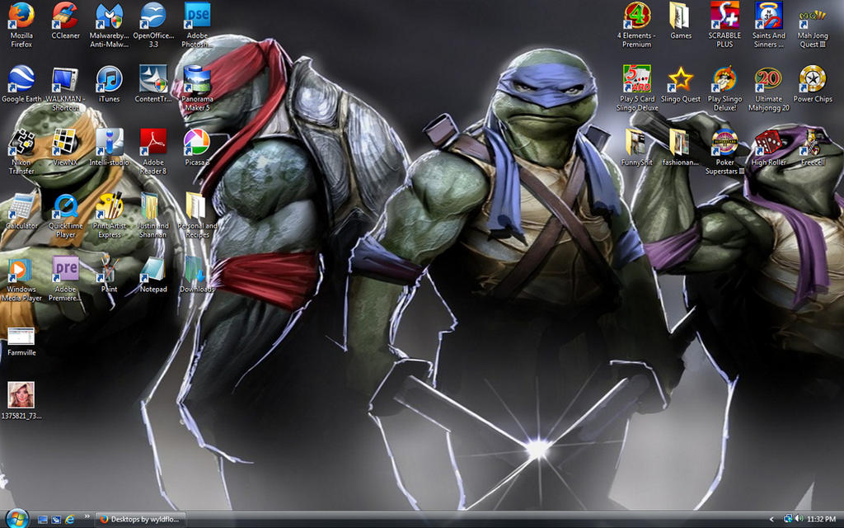Show hidden tray icons arrow
This screenshot has width=844, height=528.
click(771, 520)
